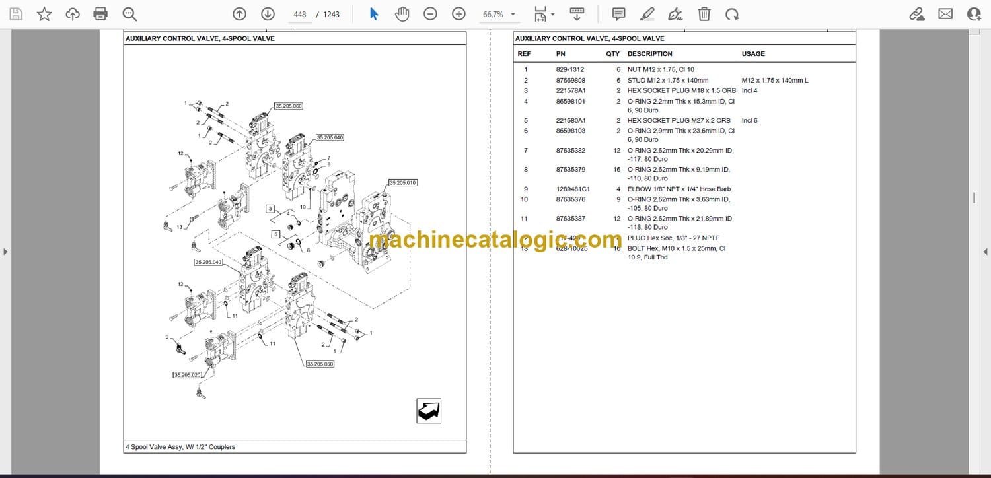Image resolution: width=991 pixels, height=478 pixels.
Task: Click the usage note Incl 4
Action: pyautogui.click(x=750, y=90)
